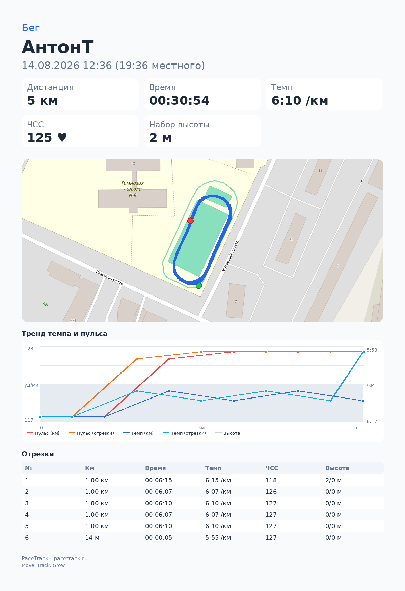Select segment row 3 with 6:10 /км
This screenshot has height=591, width=405.
tap(202, 503)
